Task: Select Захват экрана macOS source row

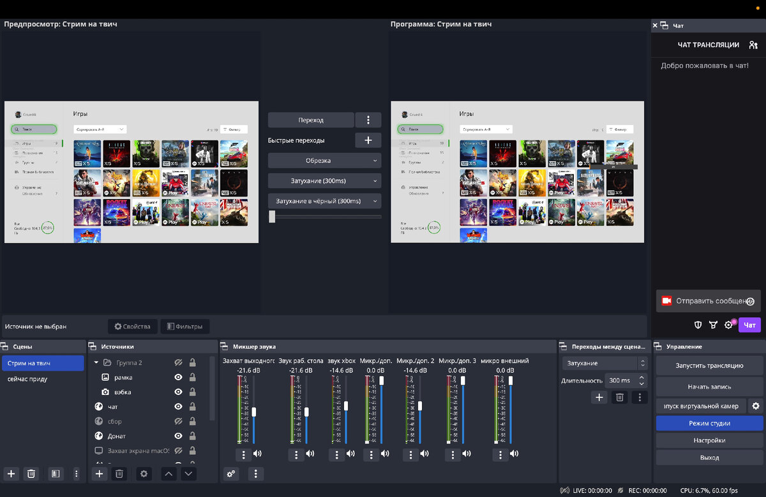Action: 150,450
